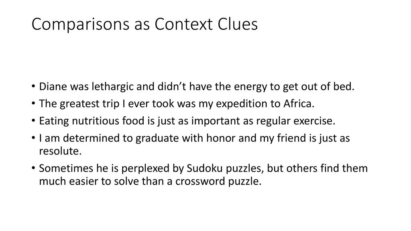
Task: Click the word Africa
Action: click(x=299, y=104)
